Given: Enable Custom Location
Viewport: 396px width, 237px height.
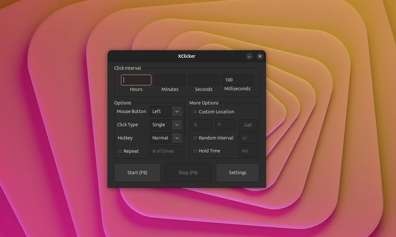Looking at the screenshot, I should click(x=195, y=112).
